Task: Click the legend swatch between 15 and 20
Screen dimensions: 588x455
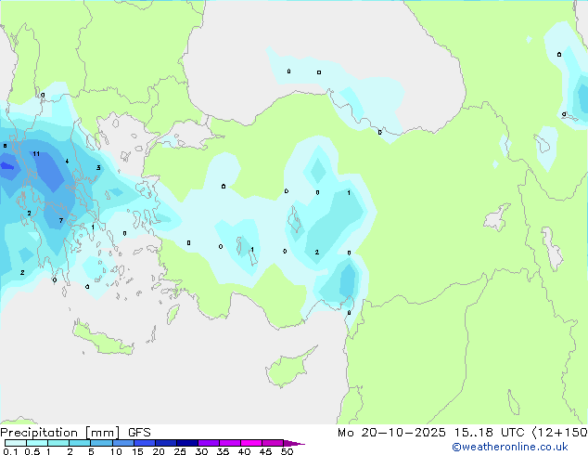Action: pyautogui.click(x=145, y=443)
